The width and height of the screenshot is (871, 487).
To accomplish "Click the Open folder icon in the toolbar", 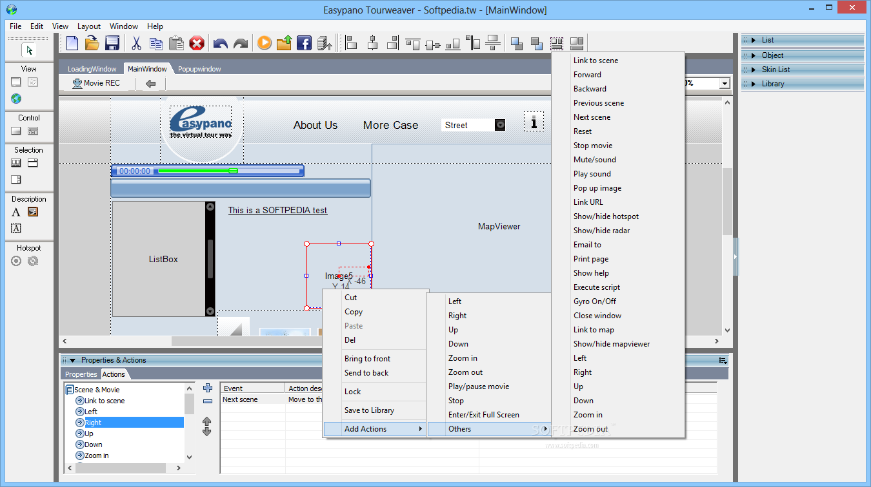I will tap(92, 43).
